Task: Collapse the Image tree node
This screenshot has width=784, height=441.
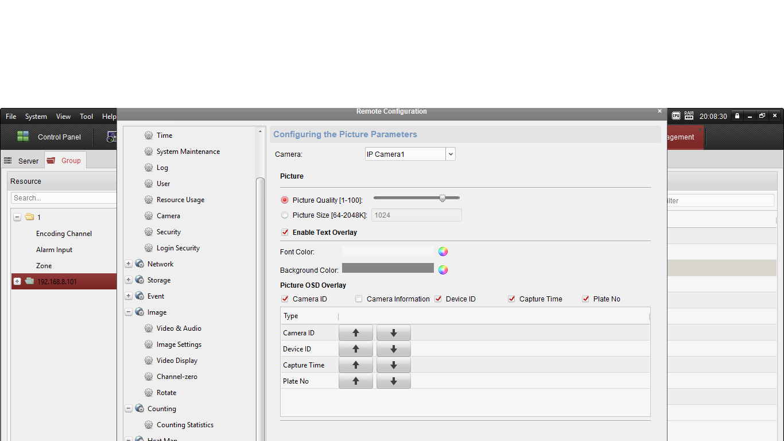Action: tap(129, 312)
